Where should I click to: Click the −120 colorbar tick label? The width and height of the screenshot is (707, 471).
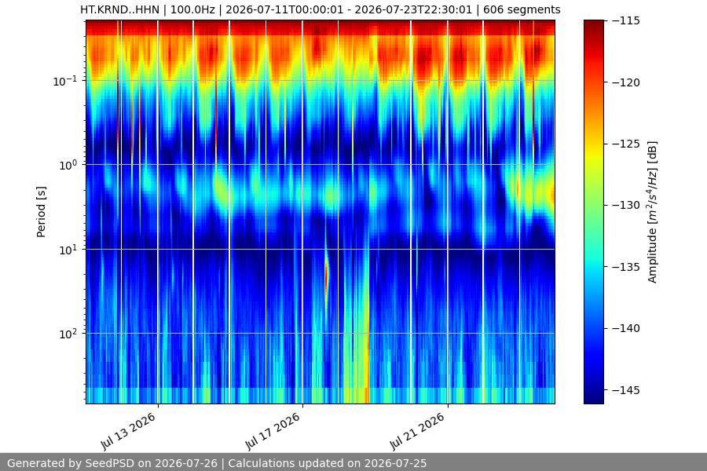(x=626, y=82)
